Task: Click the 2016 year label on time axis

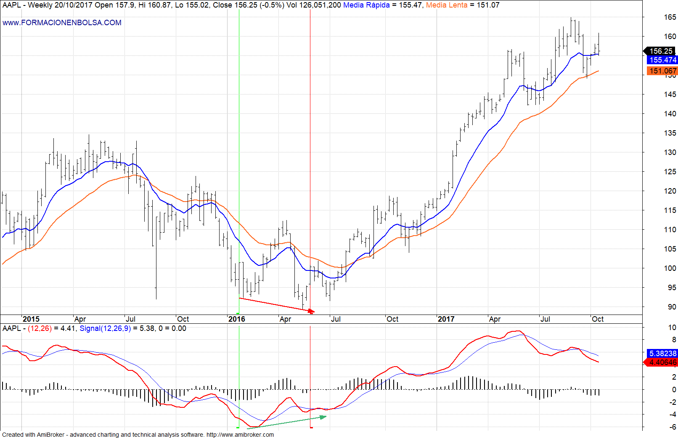Action: point(237,319)
